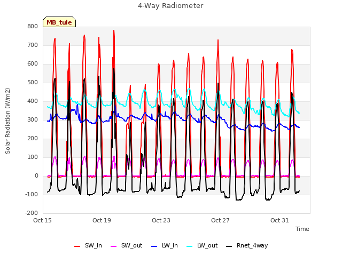Click the 0 y-axis tick label

click(x=36, y=176)
